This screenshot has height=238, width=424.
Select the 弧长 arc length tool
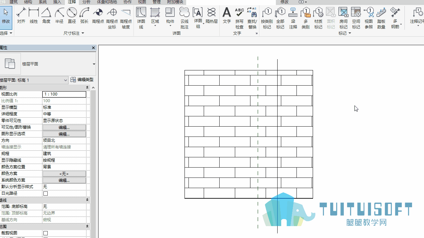tap(84, 16)
